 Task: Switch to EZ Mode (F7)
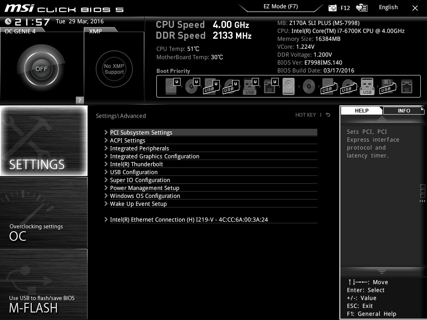(x=281, y=7)
